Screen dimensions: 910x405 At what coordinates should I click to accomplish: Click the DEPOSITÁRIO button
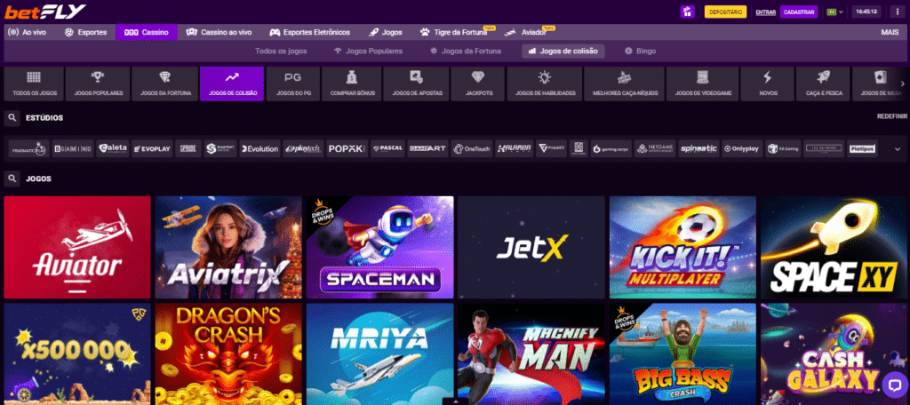(x=725, y=12)
